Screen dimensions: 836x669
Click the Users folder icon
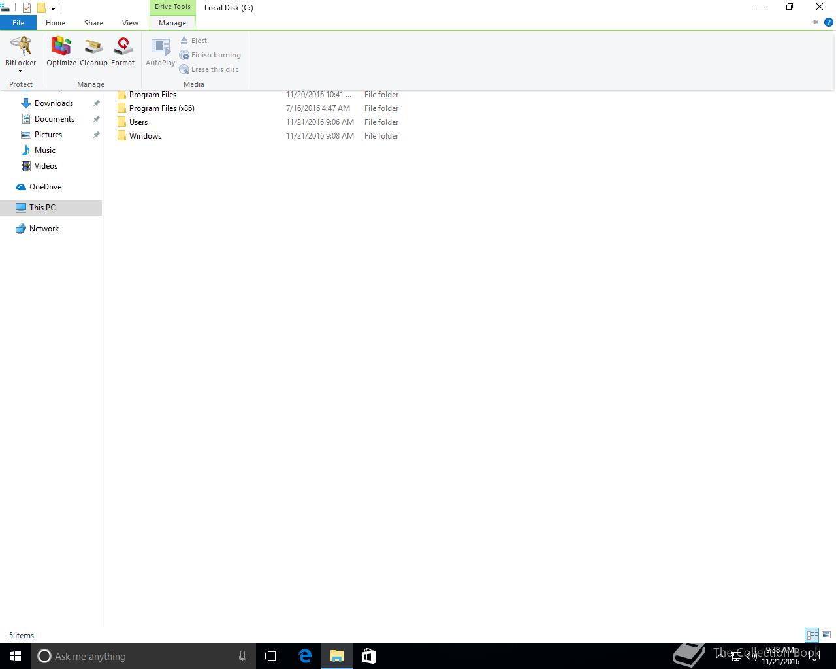pos(121,122)
